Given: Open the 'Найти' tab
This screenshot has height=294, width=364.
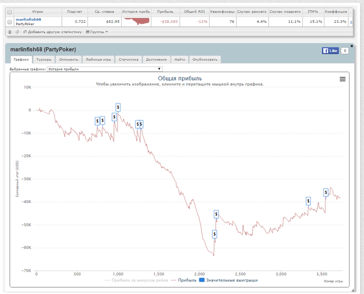Looking at the screenshot, I should (x=180, y=59).
